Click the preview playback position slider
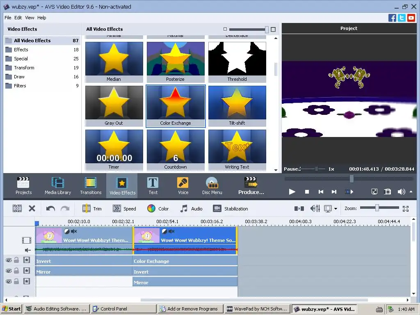Image resolution: width=420 pixels, height=315 pixels. 352,178
